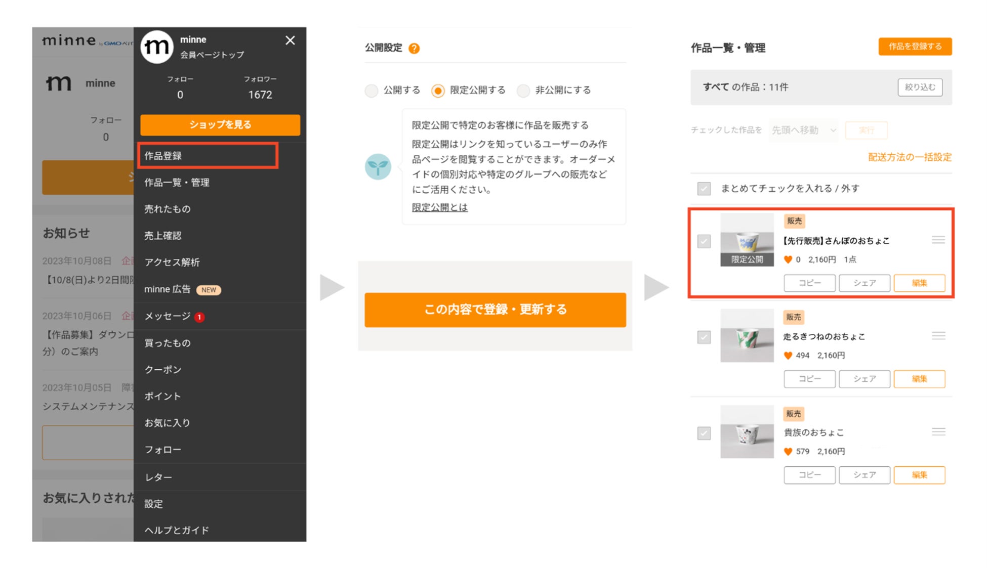The height and width of the screenshot is (568, 987).
Task: Check the box for 走るきつねのおちょこ
Action: 704,337
